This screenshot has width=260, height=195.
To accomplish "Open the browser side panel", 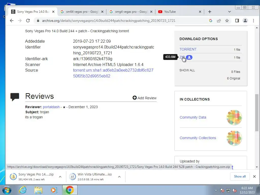I will click(x=237, y=21).
